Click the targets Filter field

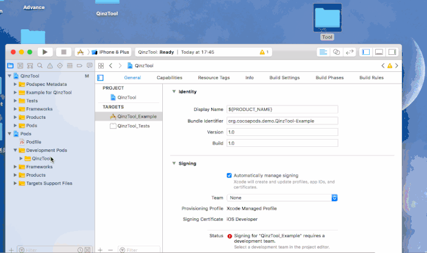point(139,250)
